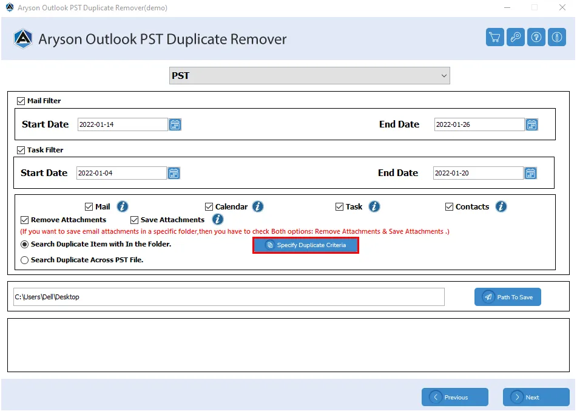577x411 pixels.
Task: Click the info icon next to Mail
Action: [123, 206]
